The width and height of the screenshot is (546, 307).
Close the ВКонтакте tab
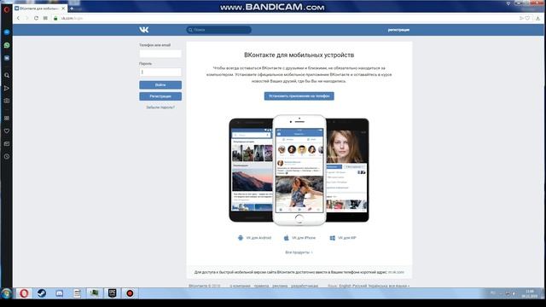(63, 9)
